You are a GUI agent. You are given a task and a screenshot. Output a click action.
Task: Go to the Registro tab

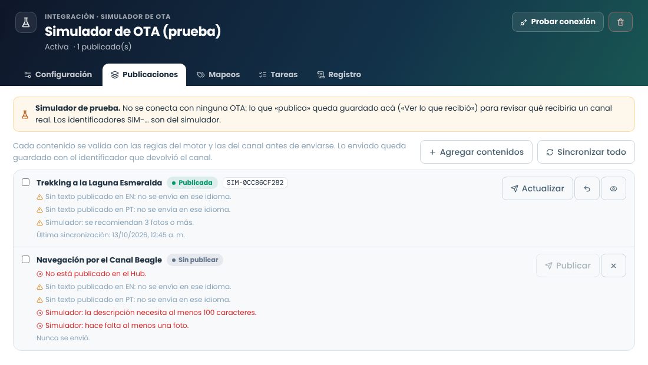(x=339, y=75)
